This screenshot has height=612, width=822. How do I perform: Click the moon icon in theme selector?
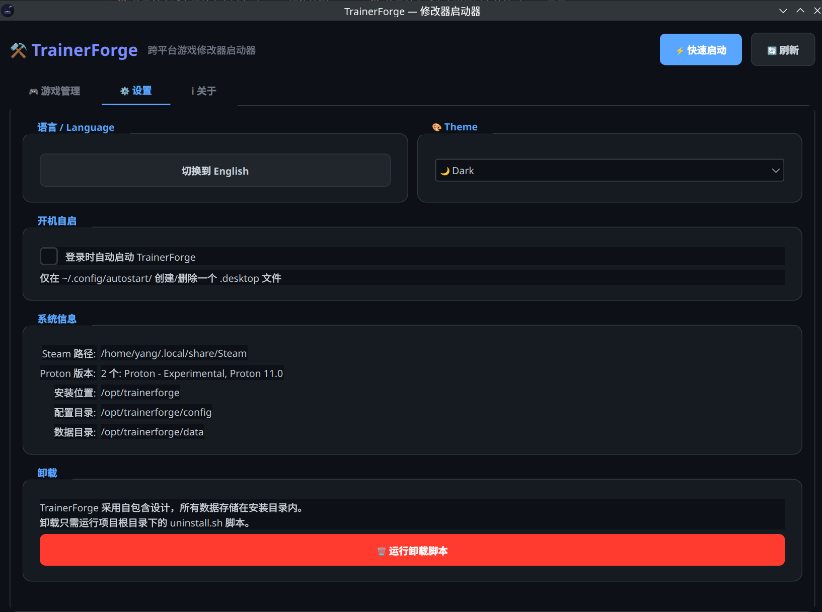(445, 171)
